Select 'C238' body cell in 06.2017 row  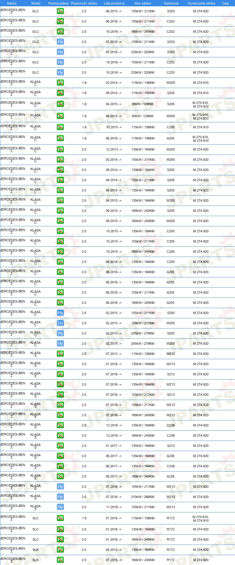coord(171,466)
